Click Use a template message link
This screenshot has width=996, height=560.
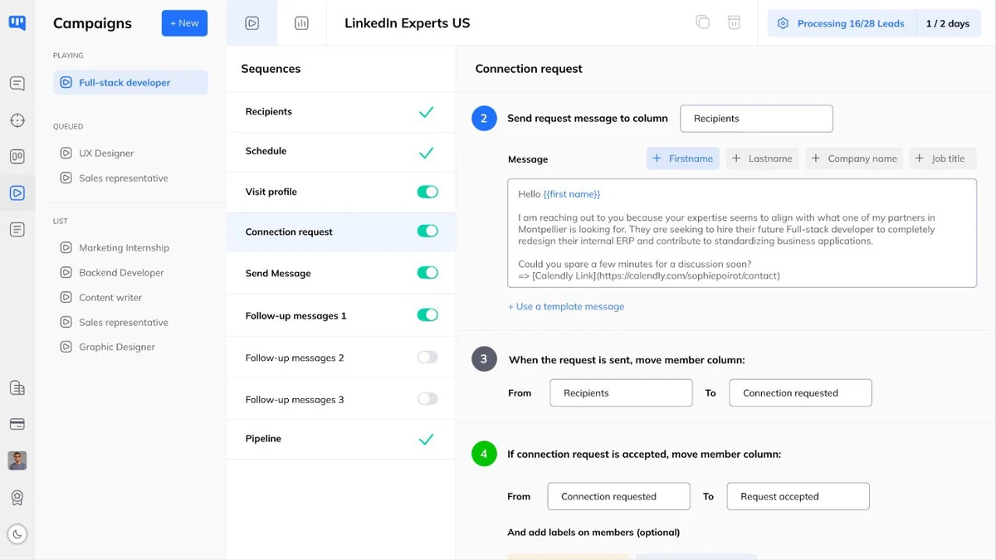pyautogui.click(x=566, y=306)
